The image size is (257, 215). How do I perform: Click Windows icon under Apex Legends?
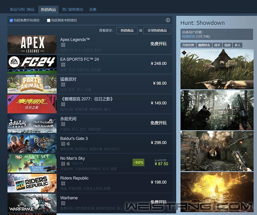click(x=63, y=45)
